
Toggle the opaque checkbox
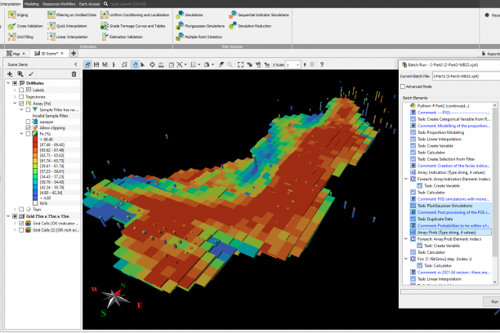(x=28, y=122)
